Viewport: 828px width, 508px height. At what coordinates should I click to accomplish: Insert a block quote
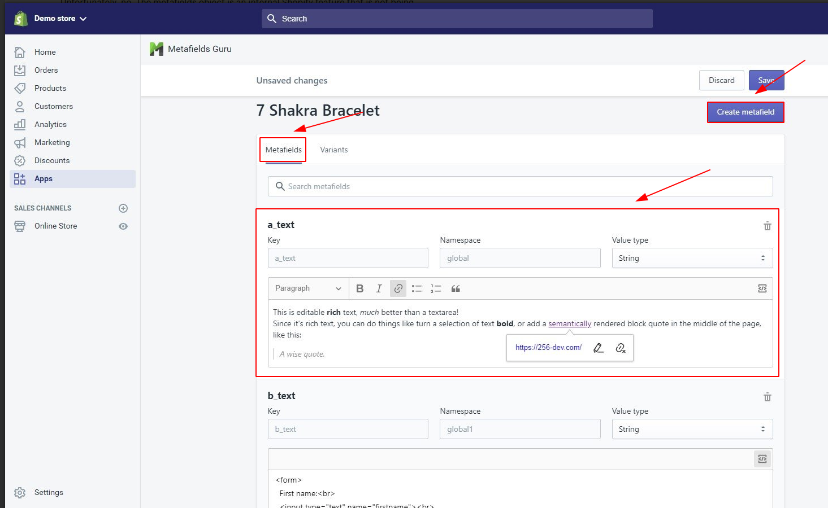pos(456,288)
